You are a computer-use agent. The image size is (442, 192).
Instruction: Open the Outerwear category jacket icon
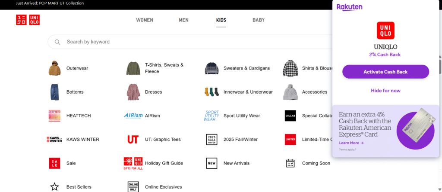pyautogui.click(x=54, y=68)
